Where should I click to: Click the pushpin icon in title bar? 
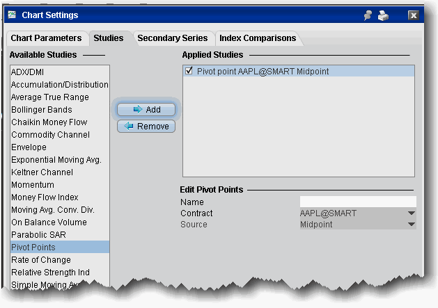[368, 15]
